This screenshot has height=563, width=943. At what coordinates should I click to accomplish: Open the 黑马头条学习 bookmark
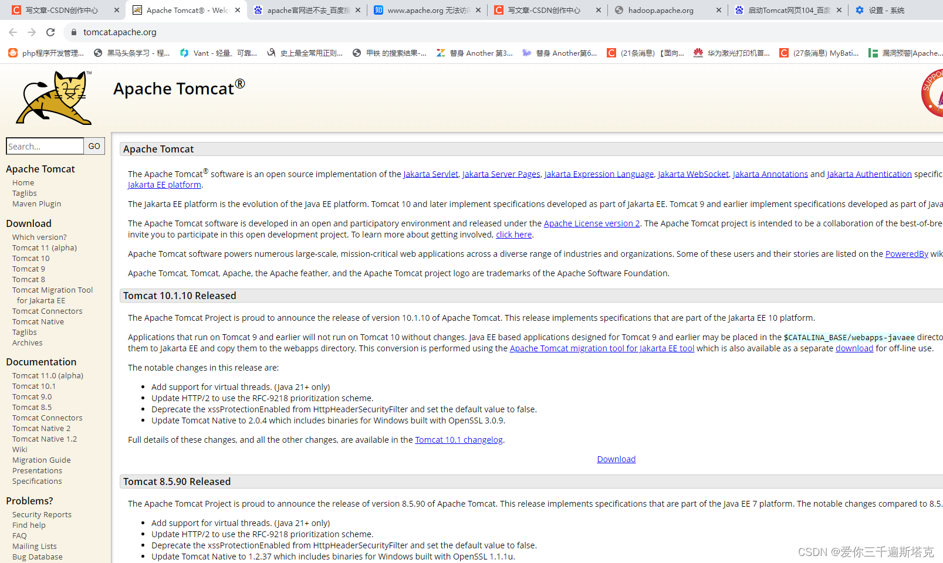[x=132, y=53]
